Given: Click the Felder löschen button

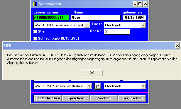Looking at the screenshot, I should tap(48, 98).
